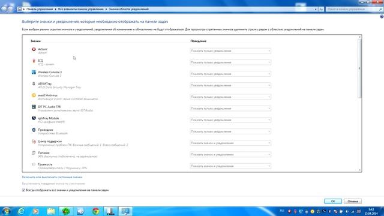Click the igfxTray Module row icon
Viewport: 384px width, 216px height.
[34, 118]
